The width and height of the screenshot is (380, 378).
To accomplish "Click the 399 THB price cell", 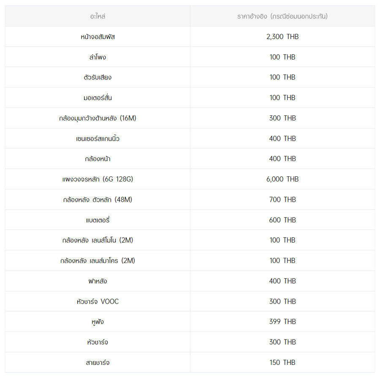I will [x=282, y=322].
